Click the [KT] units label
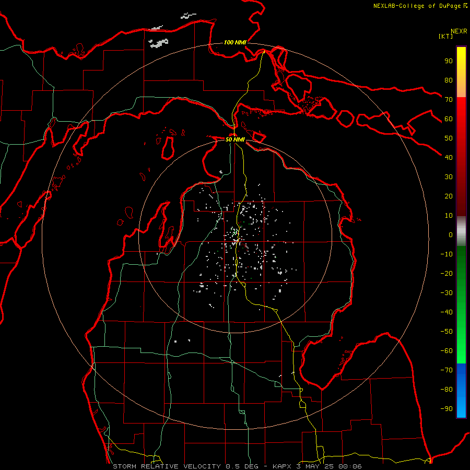Screen dimensions: 470x470 445,36
